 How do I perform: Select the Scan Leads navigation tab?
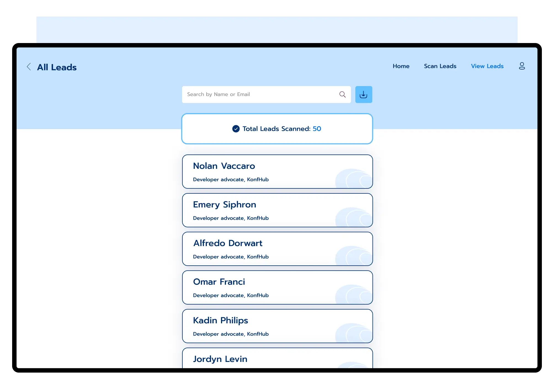point(440,66)
